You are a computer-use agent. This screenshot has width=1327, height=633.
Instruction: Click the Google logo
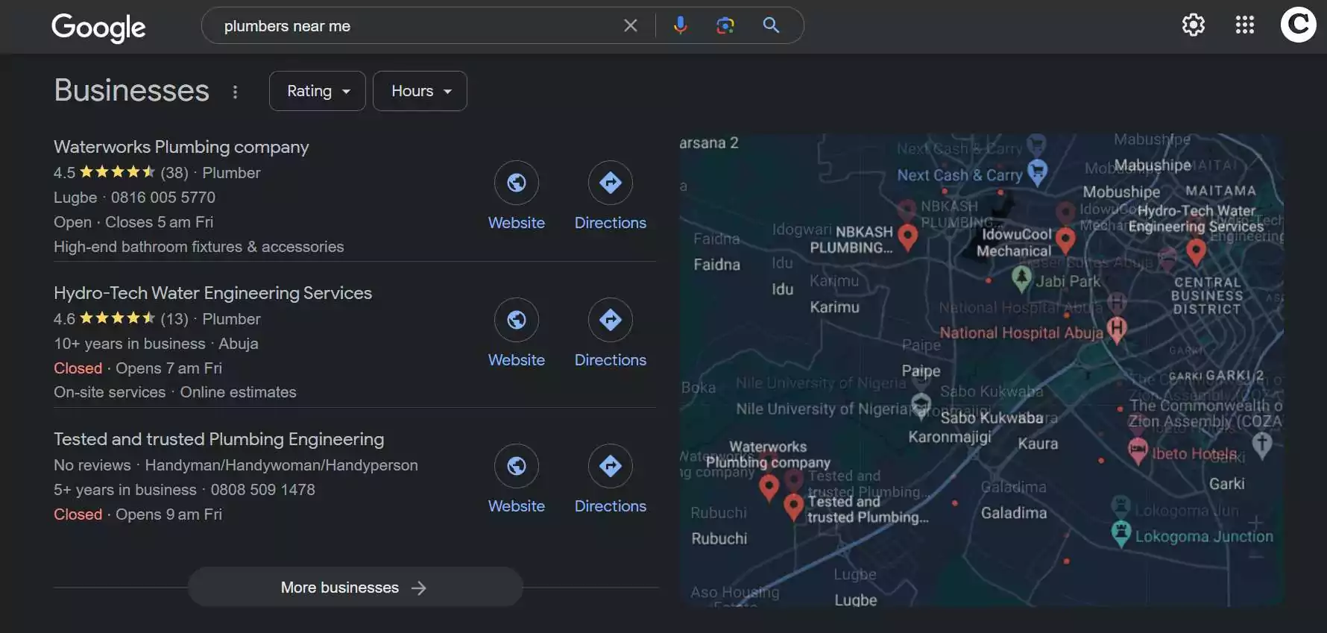click(x=98, y=28)
